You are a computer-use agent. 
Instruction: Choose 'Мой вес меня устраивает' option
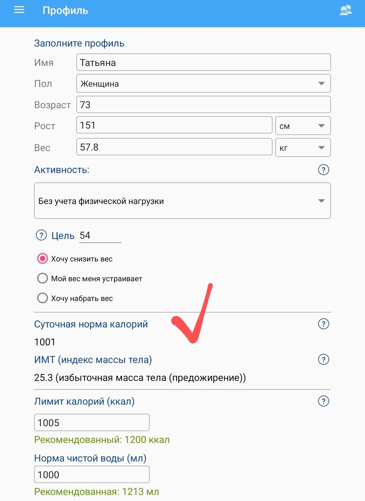tap(43, 278)
